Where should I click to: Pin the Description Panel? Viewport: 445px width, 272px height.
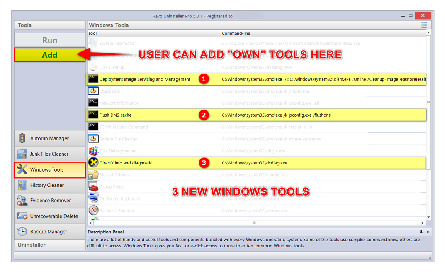pyautogui.click(x=421, y=232)
